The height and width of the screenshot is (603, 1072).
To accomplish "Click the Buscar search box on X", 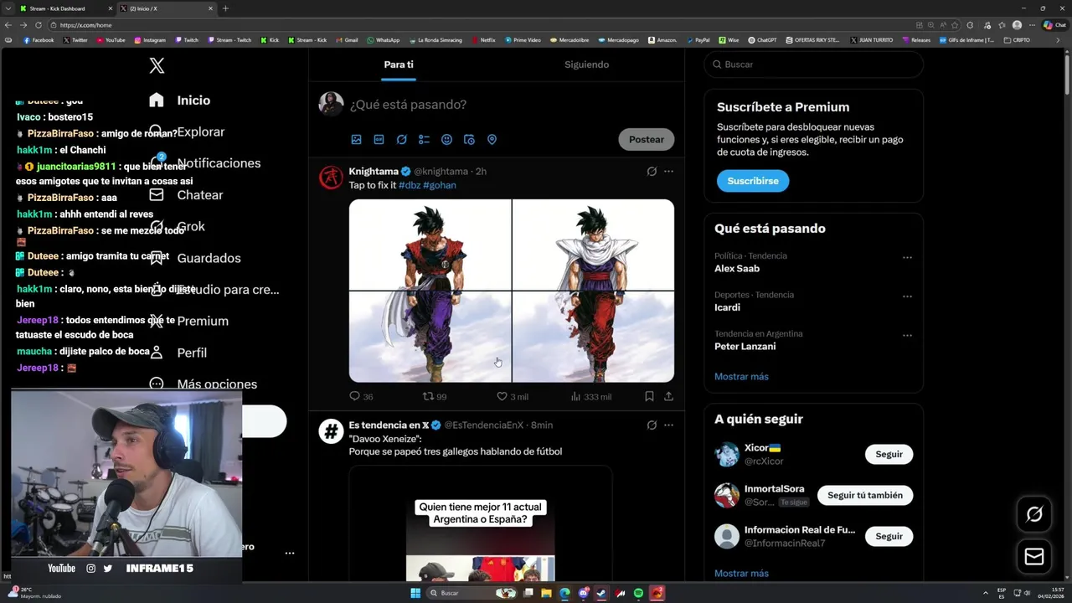I will 813,64.
